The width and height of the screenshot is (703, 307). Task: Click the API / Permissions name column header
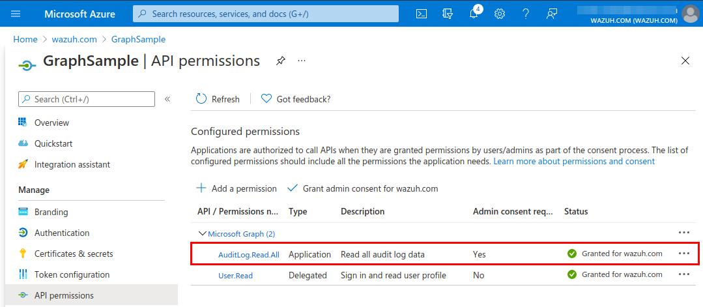[x=238, y=211]
